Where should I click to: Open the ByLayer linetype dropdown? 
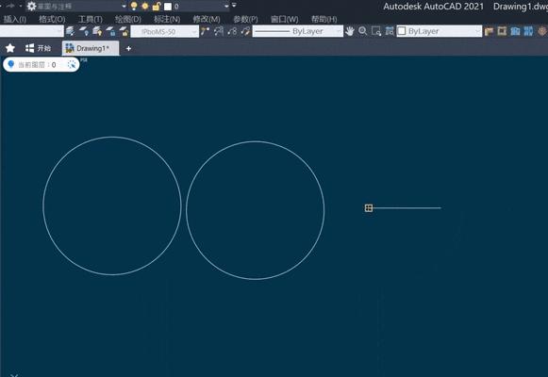(297, 31)
